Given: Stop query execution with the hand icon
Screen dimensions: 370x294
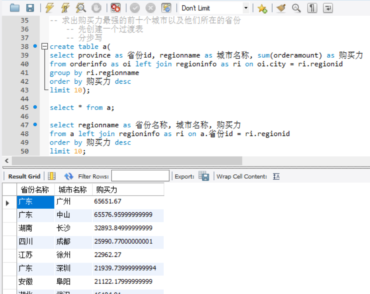Looking at the screenshot, I should tap(96, 8).
